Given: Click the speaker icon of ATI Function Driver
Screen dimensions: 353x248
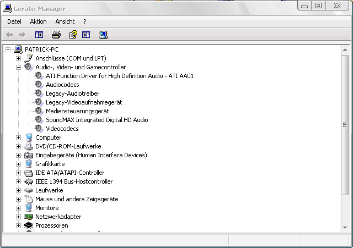Looking at the screenshot, I should point(39,76).
